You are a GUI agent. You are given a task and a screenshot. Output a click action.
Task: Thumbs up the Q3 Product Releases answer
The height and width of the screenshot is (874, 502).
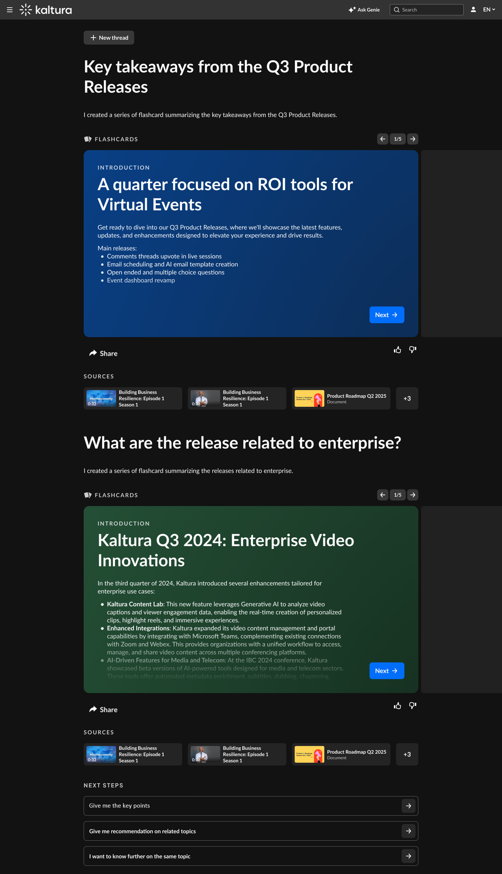pos(398,350)
